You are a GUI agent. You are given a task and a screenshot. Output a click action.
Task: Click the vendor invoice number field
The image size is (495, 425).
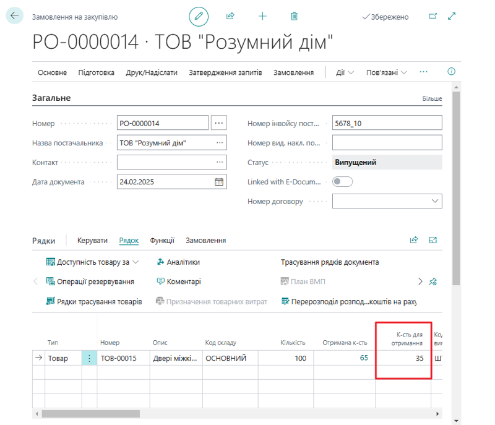387,123
